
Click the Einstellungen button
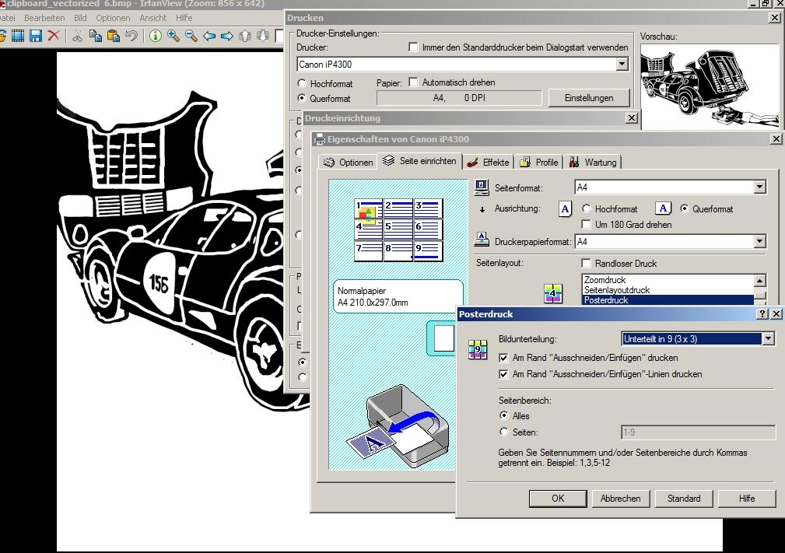pos(589,98)
